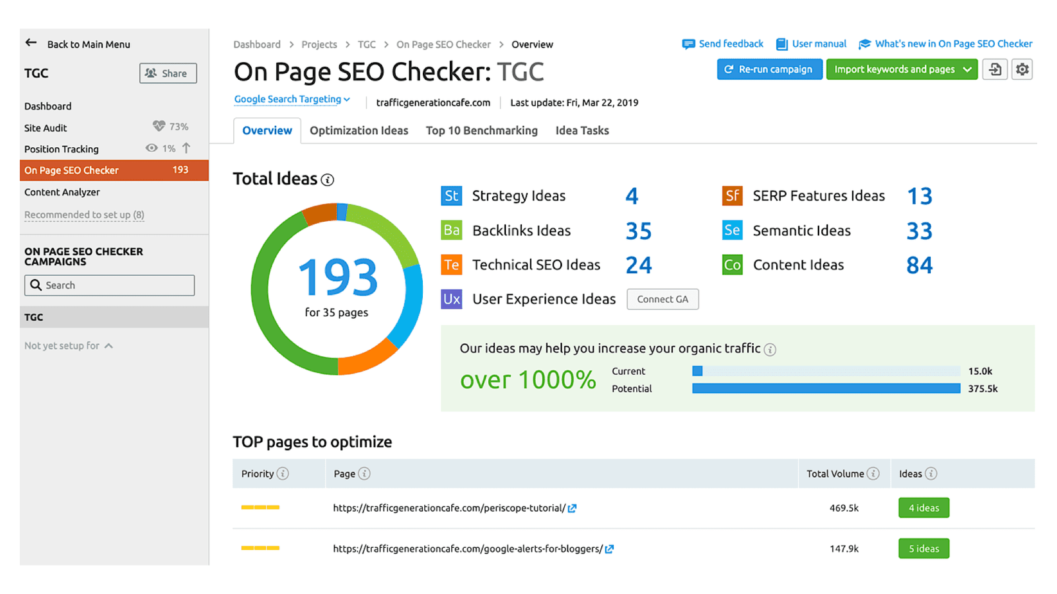Click the User Experience Ideas 'Ux' icon

tap(451, 298)
